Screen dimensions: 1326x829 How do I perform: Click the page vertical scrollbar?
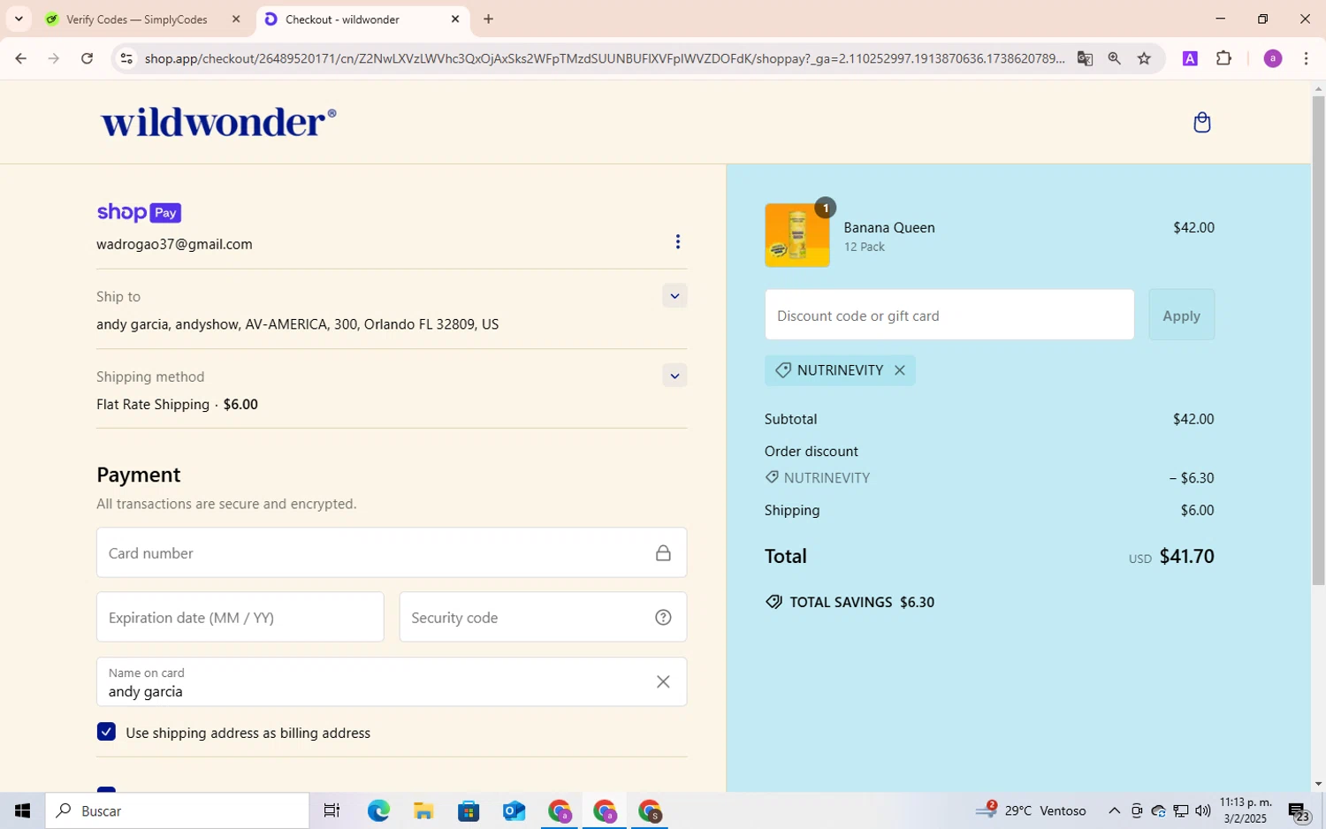(x=1318, y=340)
